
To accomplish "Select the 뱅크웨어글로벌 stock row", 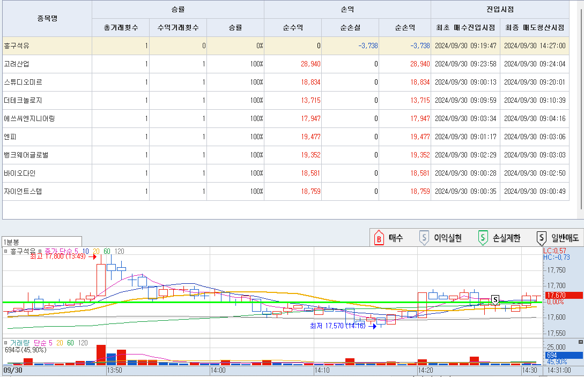I will [286, 155].
